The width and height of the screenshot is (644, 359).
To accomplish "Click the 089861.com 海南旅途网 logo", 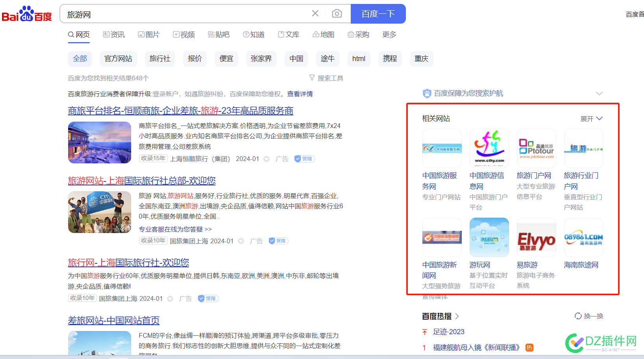I will pyautogui.click(x=584, y=237).
